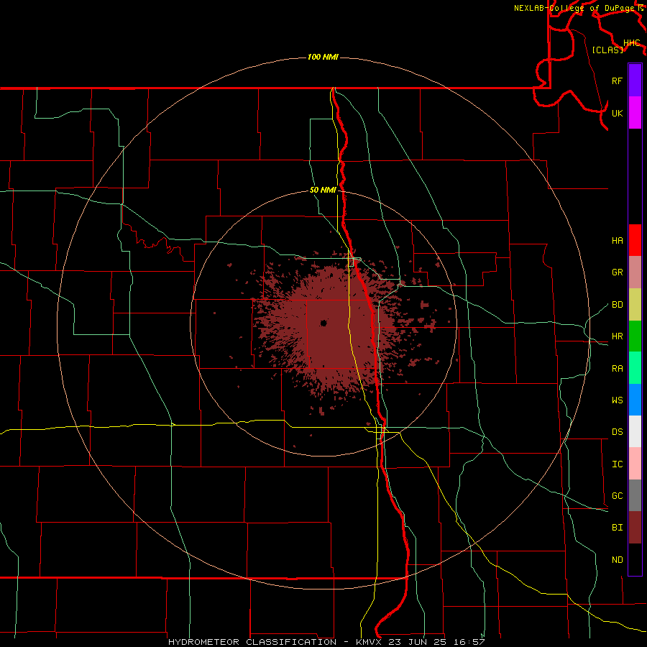Image resolution: width=647 pixels, height=647 pixels.
Task: Click the WS blue legend swatch
Action: (x=635, y=400)
